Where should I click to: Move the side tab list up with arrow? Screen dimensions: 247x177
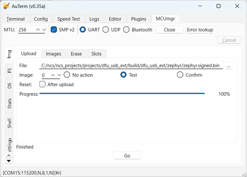click(8, 155)
